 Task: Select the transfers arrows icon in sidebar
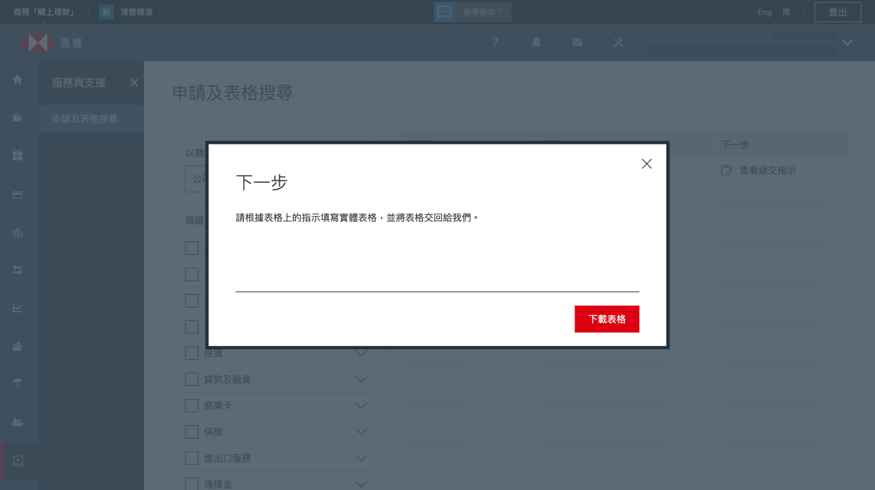[x=17, y=269]
